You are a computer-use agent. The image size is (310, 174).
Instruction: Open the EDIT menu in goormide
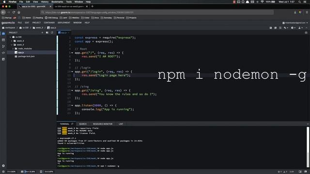[27, 23]
